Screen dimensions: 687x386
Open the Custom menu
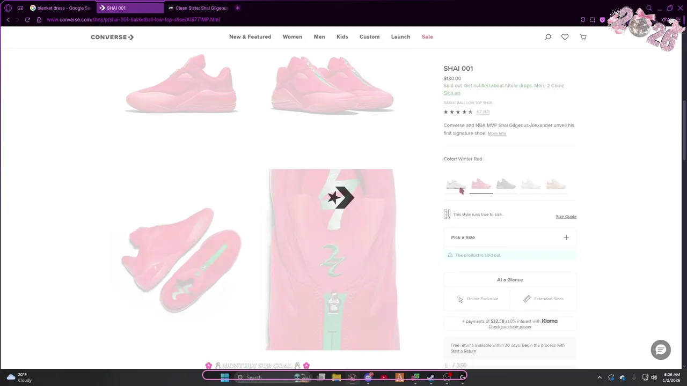click(369, 37)
